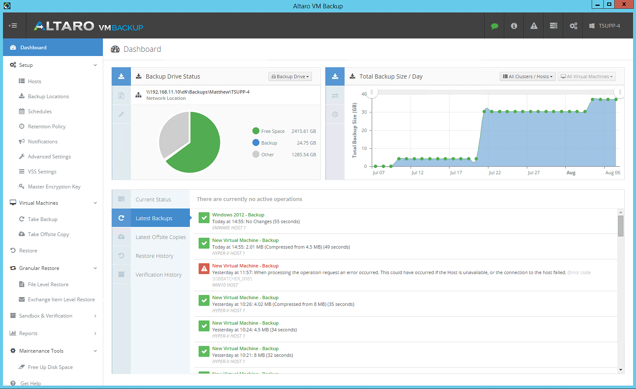
Task: Switch to the Latest Offsite Copies tab
Action: pos(161,237)
